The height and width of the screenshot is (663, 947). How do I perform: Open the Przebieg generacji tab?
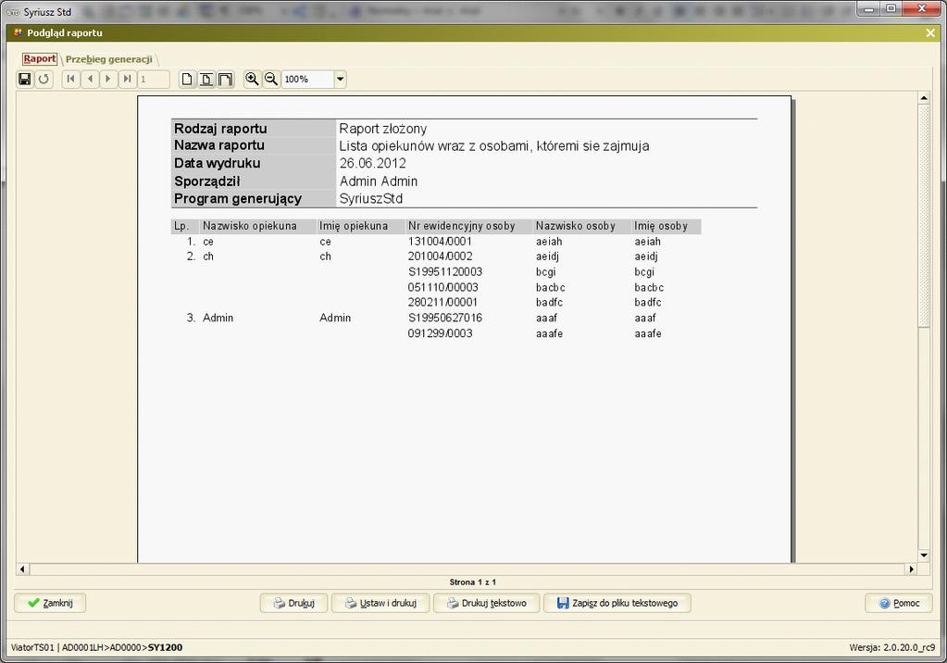click(x=108, y=59)
